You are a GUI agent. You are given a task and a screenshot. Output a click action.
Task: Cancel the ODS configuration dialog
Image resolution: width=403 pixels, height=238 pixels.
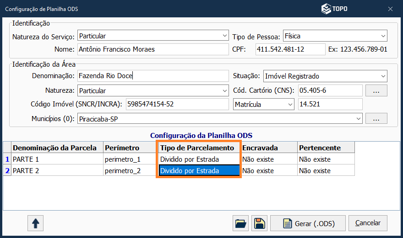click(368, 223)
